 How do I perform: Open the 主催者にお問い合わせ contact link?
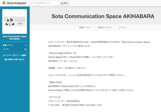point(16,59)
